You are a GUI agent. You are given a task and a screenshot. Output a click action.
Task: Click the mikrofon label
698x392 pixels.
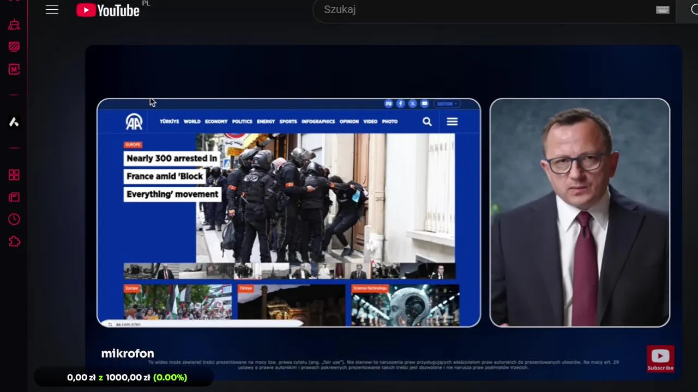pyautogui.click(x=128, y=354)
